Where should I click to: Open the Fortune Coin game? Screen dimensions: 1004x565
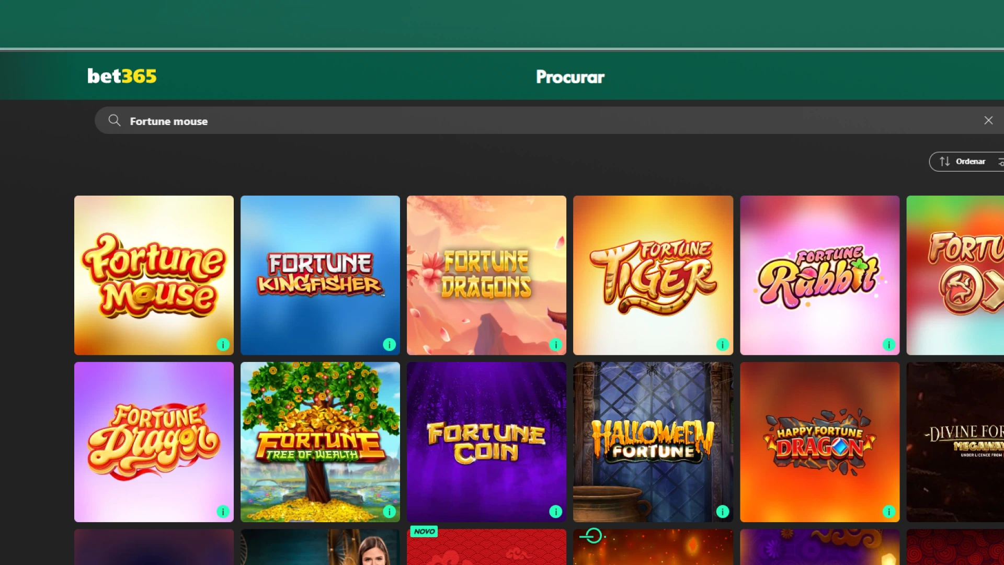pos(486,442)
